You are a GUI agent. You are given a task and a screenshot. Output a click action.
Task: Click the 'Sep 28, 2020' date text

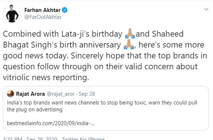pos(42,139)
